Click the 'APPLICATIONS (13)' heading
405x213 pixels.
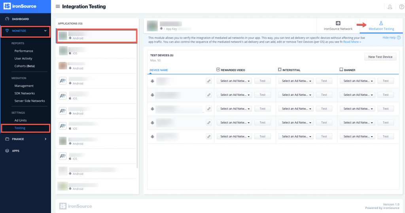(x=70, y=23)
